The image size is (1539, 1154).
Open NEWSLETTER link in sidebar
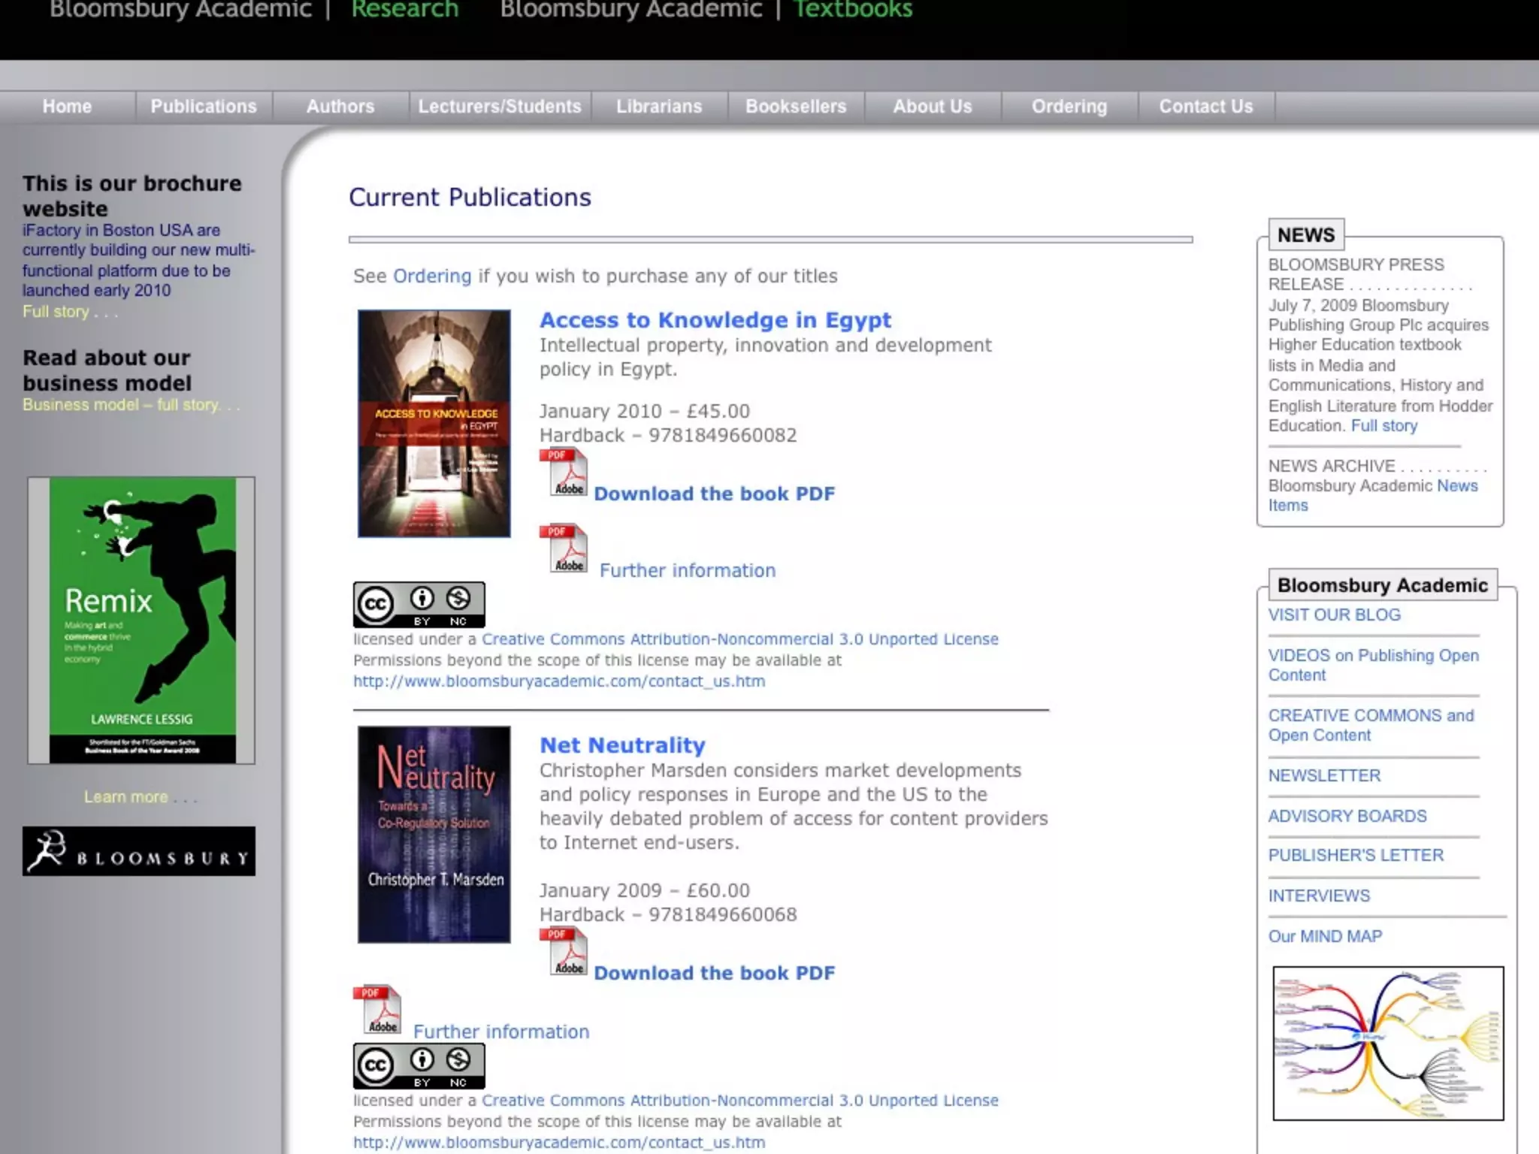[x=1324, y=775]
